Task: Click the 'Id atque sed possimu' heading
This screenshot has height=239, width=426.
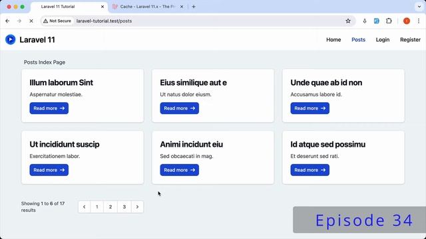Action: pos(327,145)
